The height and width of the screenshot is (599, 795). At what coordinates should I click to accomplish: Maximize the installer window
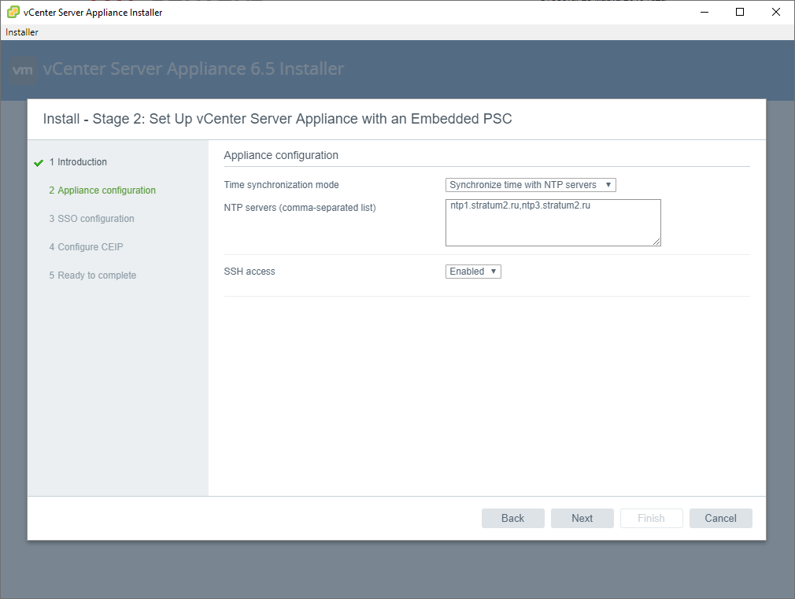pyautogui.click(x=740, y=12)
